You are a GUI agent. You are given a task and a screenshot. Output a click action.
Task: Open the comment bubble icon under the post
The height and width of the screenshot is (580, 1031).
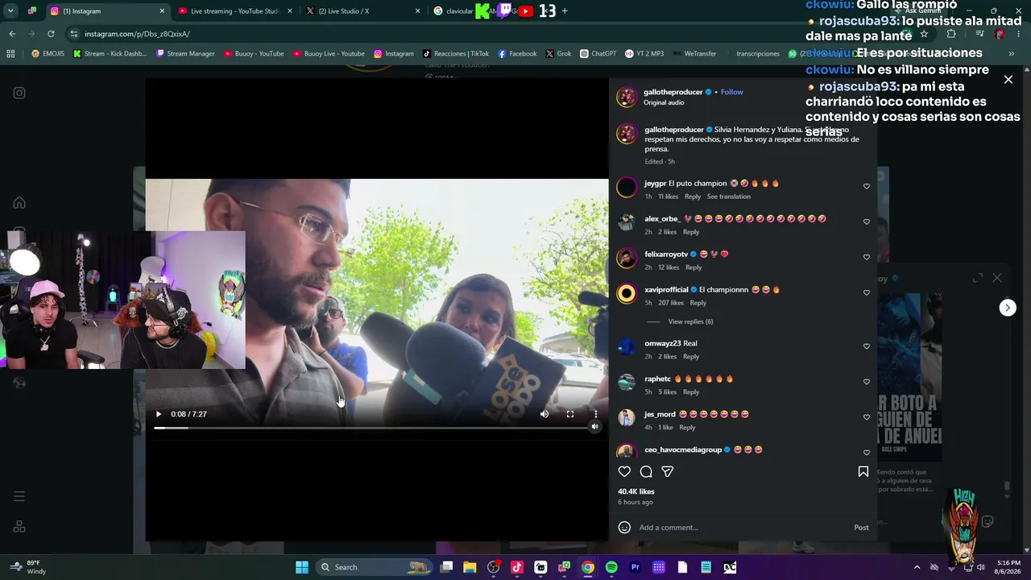click(646, 472)
